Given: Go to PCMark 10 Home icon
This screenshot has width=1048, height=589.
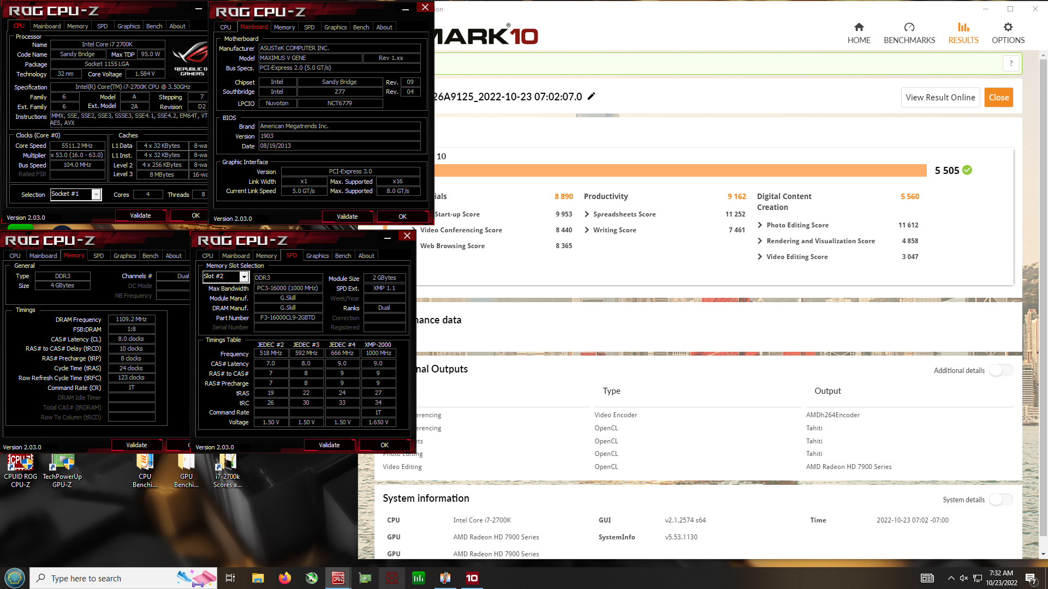Looking at the screenshot, I should click(x=859, y=27).
